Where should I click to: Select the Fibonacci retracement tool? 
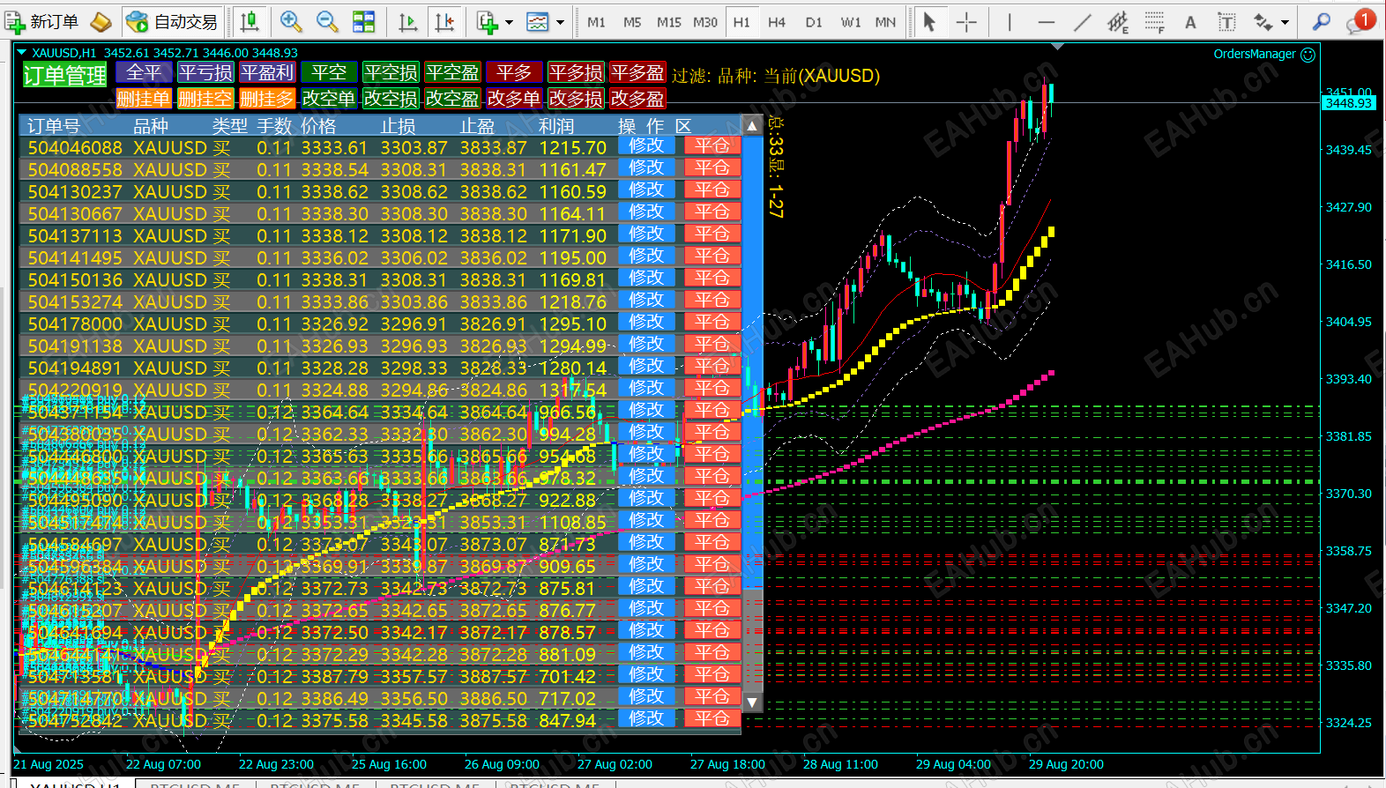pos(1154,22)
